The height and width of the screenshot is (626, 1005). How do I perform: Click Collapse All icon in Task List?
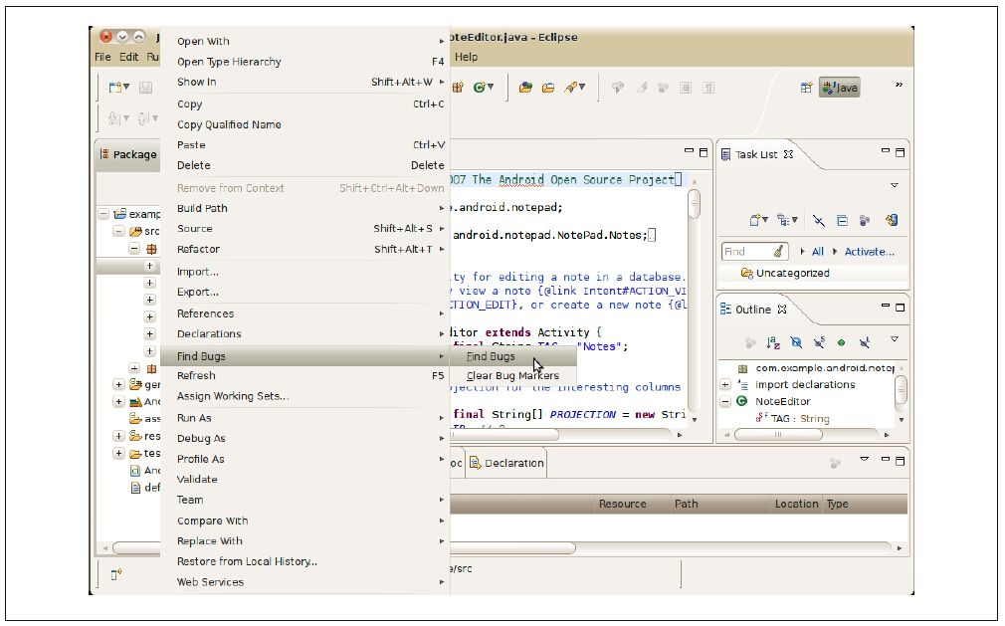point(842,220)
